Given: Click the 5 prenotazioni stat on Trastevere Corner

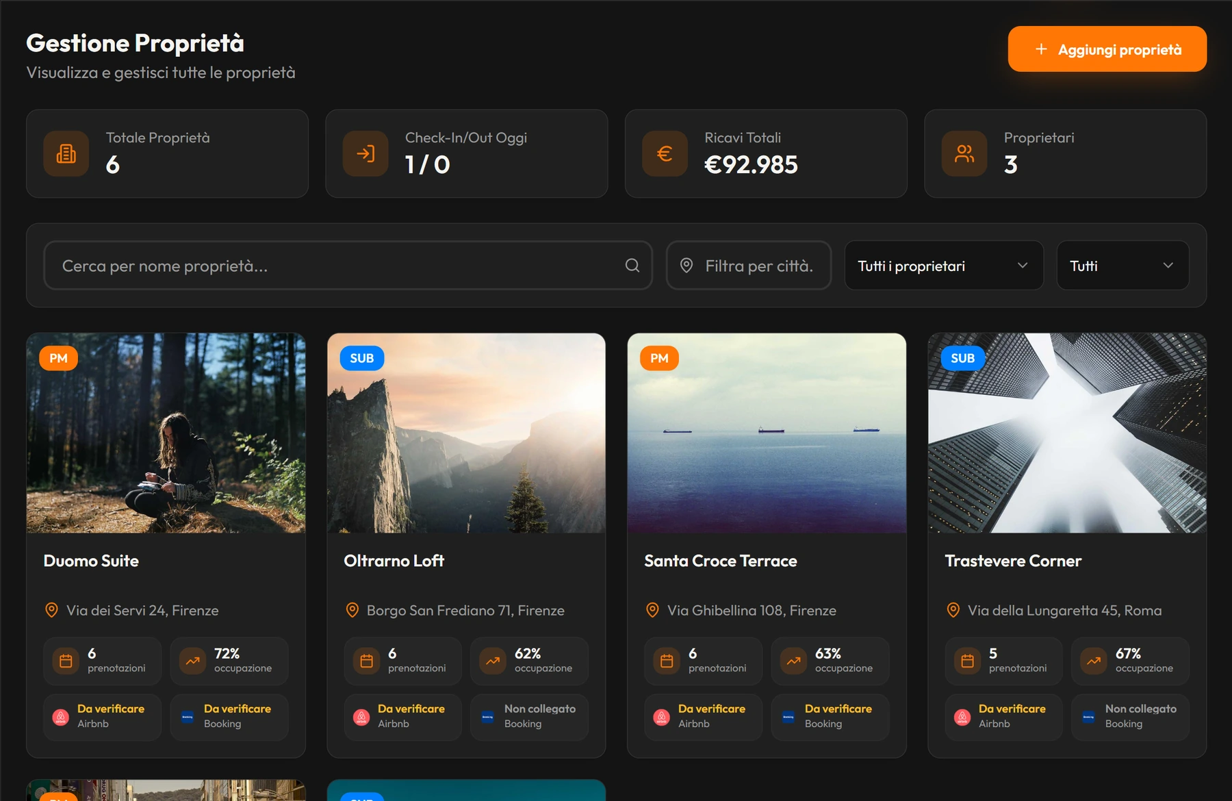Looking at the screenshot, I should [1003, 661].
